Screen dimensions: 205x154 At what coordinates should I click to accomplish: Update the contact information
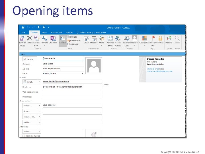(169, 40)
